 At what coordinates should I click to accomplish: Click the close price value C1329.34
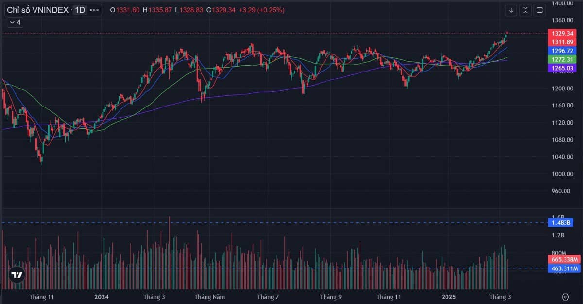coord(221,10)
